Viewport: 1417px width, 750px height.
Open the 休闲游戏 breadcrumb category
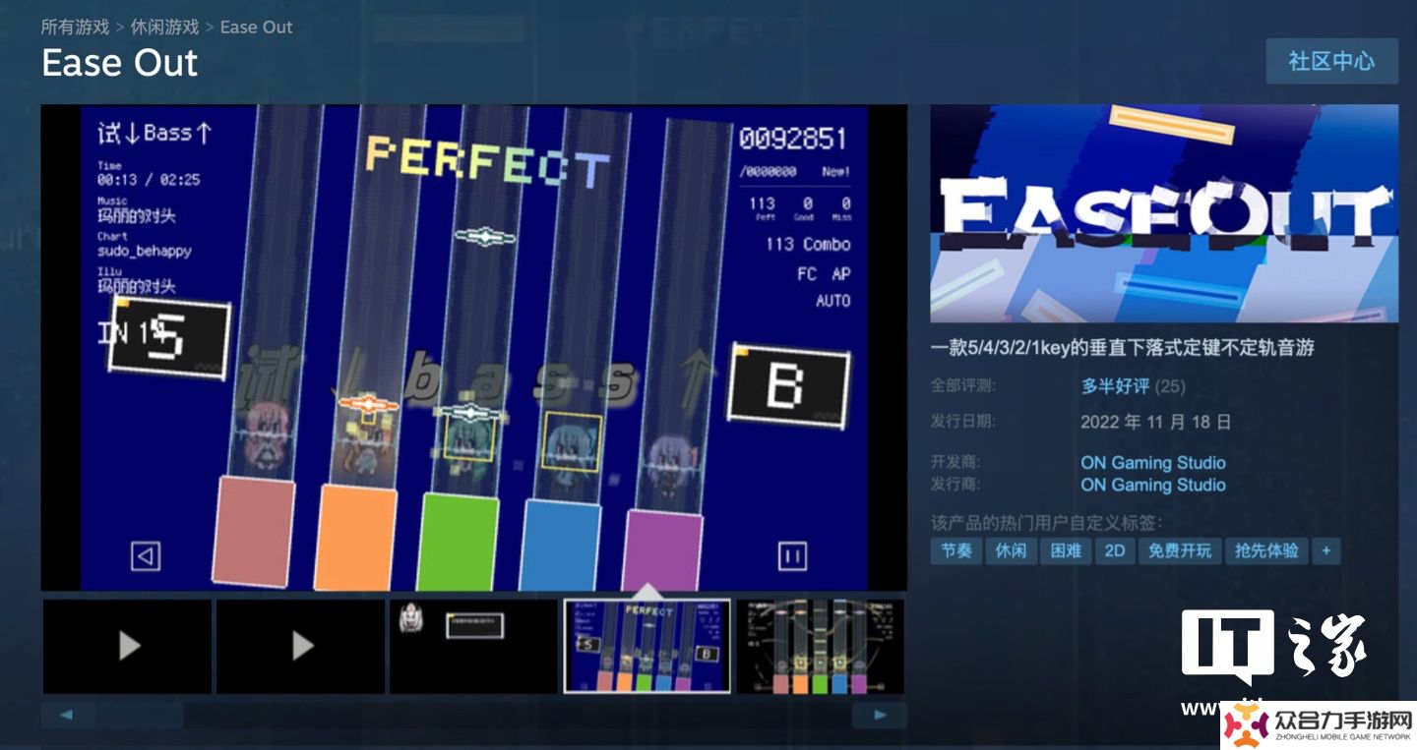tap(164, 27)
